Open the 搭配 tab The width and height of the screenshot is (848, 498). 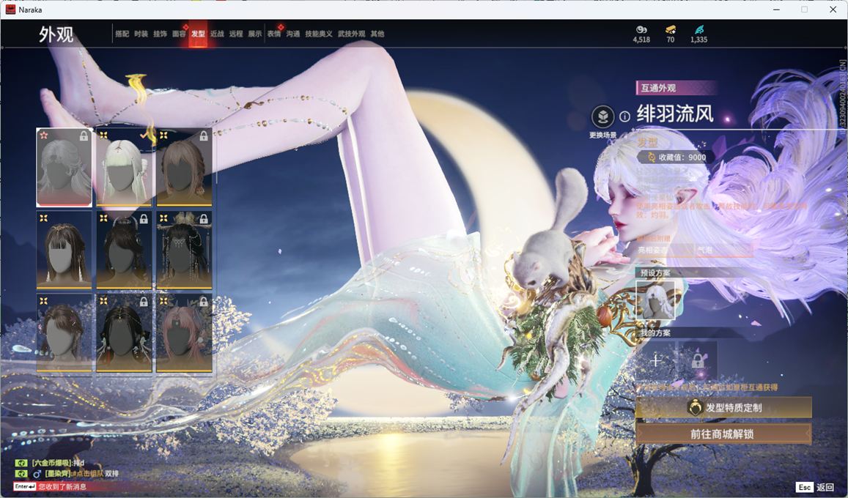122,34
